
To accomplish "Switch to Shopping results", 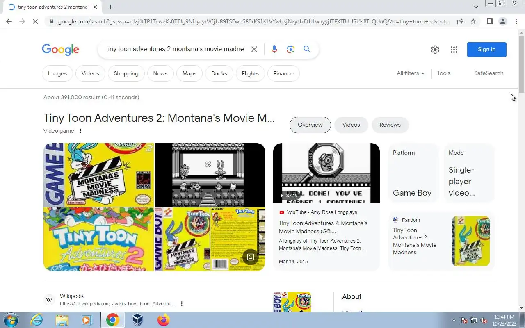I will coord(126,73).
